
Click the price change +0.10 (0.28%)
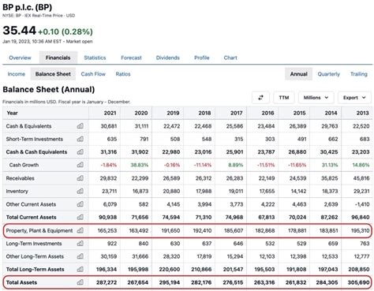pos(65,32)
